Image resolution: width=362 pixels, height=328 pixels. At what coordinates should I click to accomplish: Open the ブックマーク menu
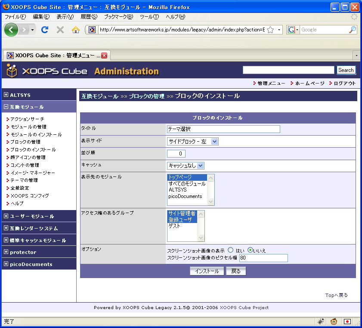119,17
